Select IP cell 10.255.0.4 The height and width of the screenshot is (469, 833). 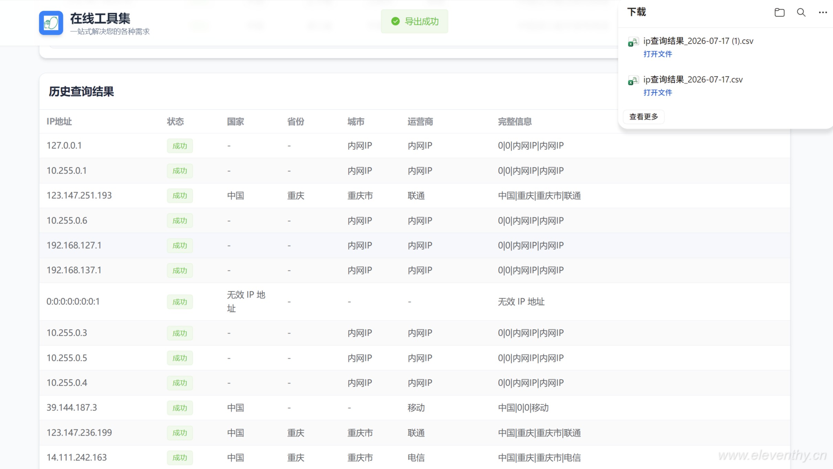[x=67, y=383]
